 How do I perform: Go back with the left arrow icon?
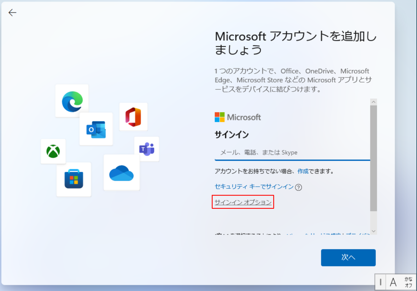13,13
